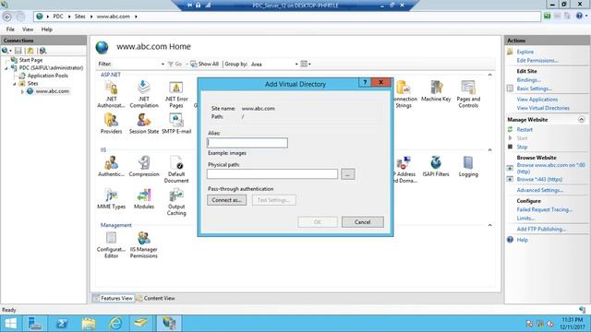
Task: Collapse the ASP.NET group
Action: point(489,75)
